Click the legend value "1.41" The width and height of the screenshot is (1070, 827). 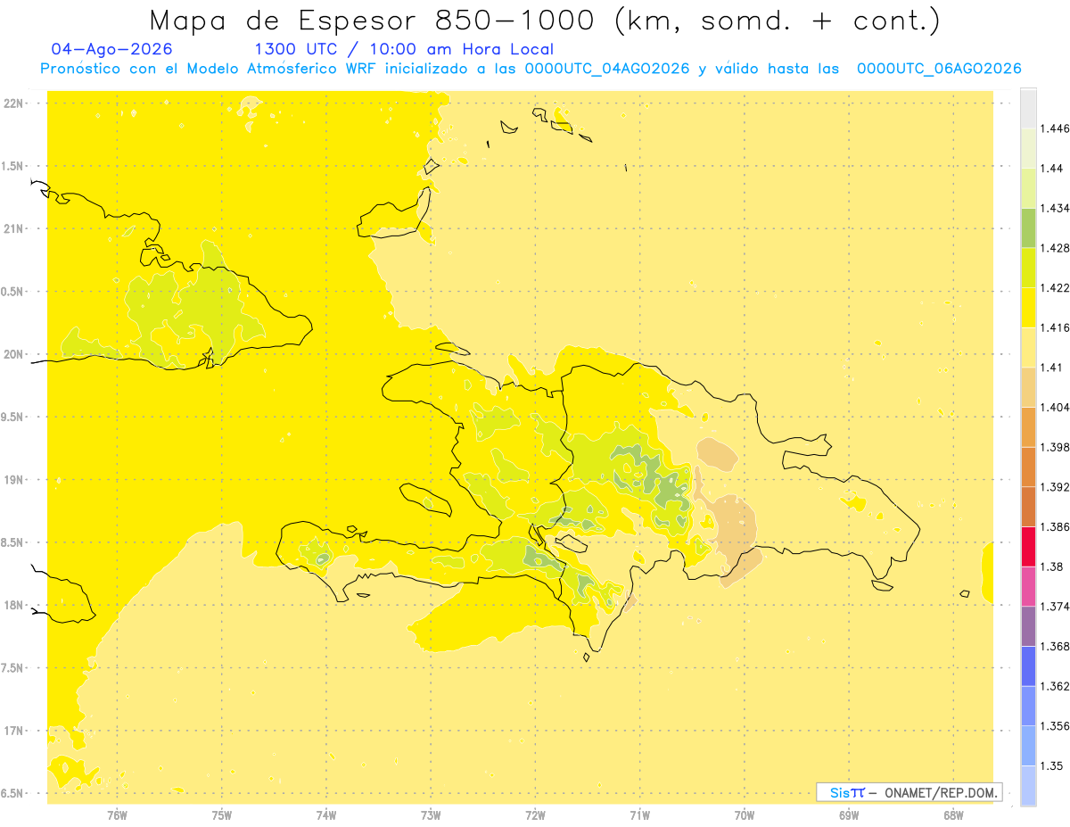click(1051, 368)
